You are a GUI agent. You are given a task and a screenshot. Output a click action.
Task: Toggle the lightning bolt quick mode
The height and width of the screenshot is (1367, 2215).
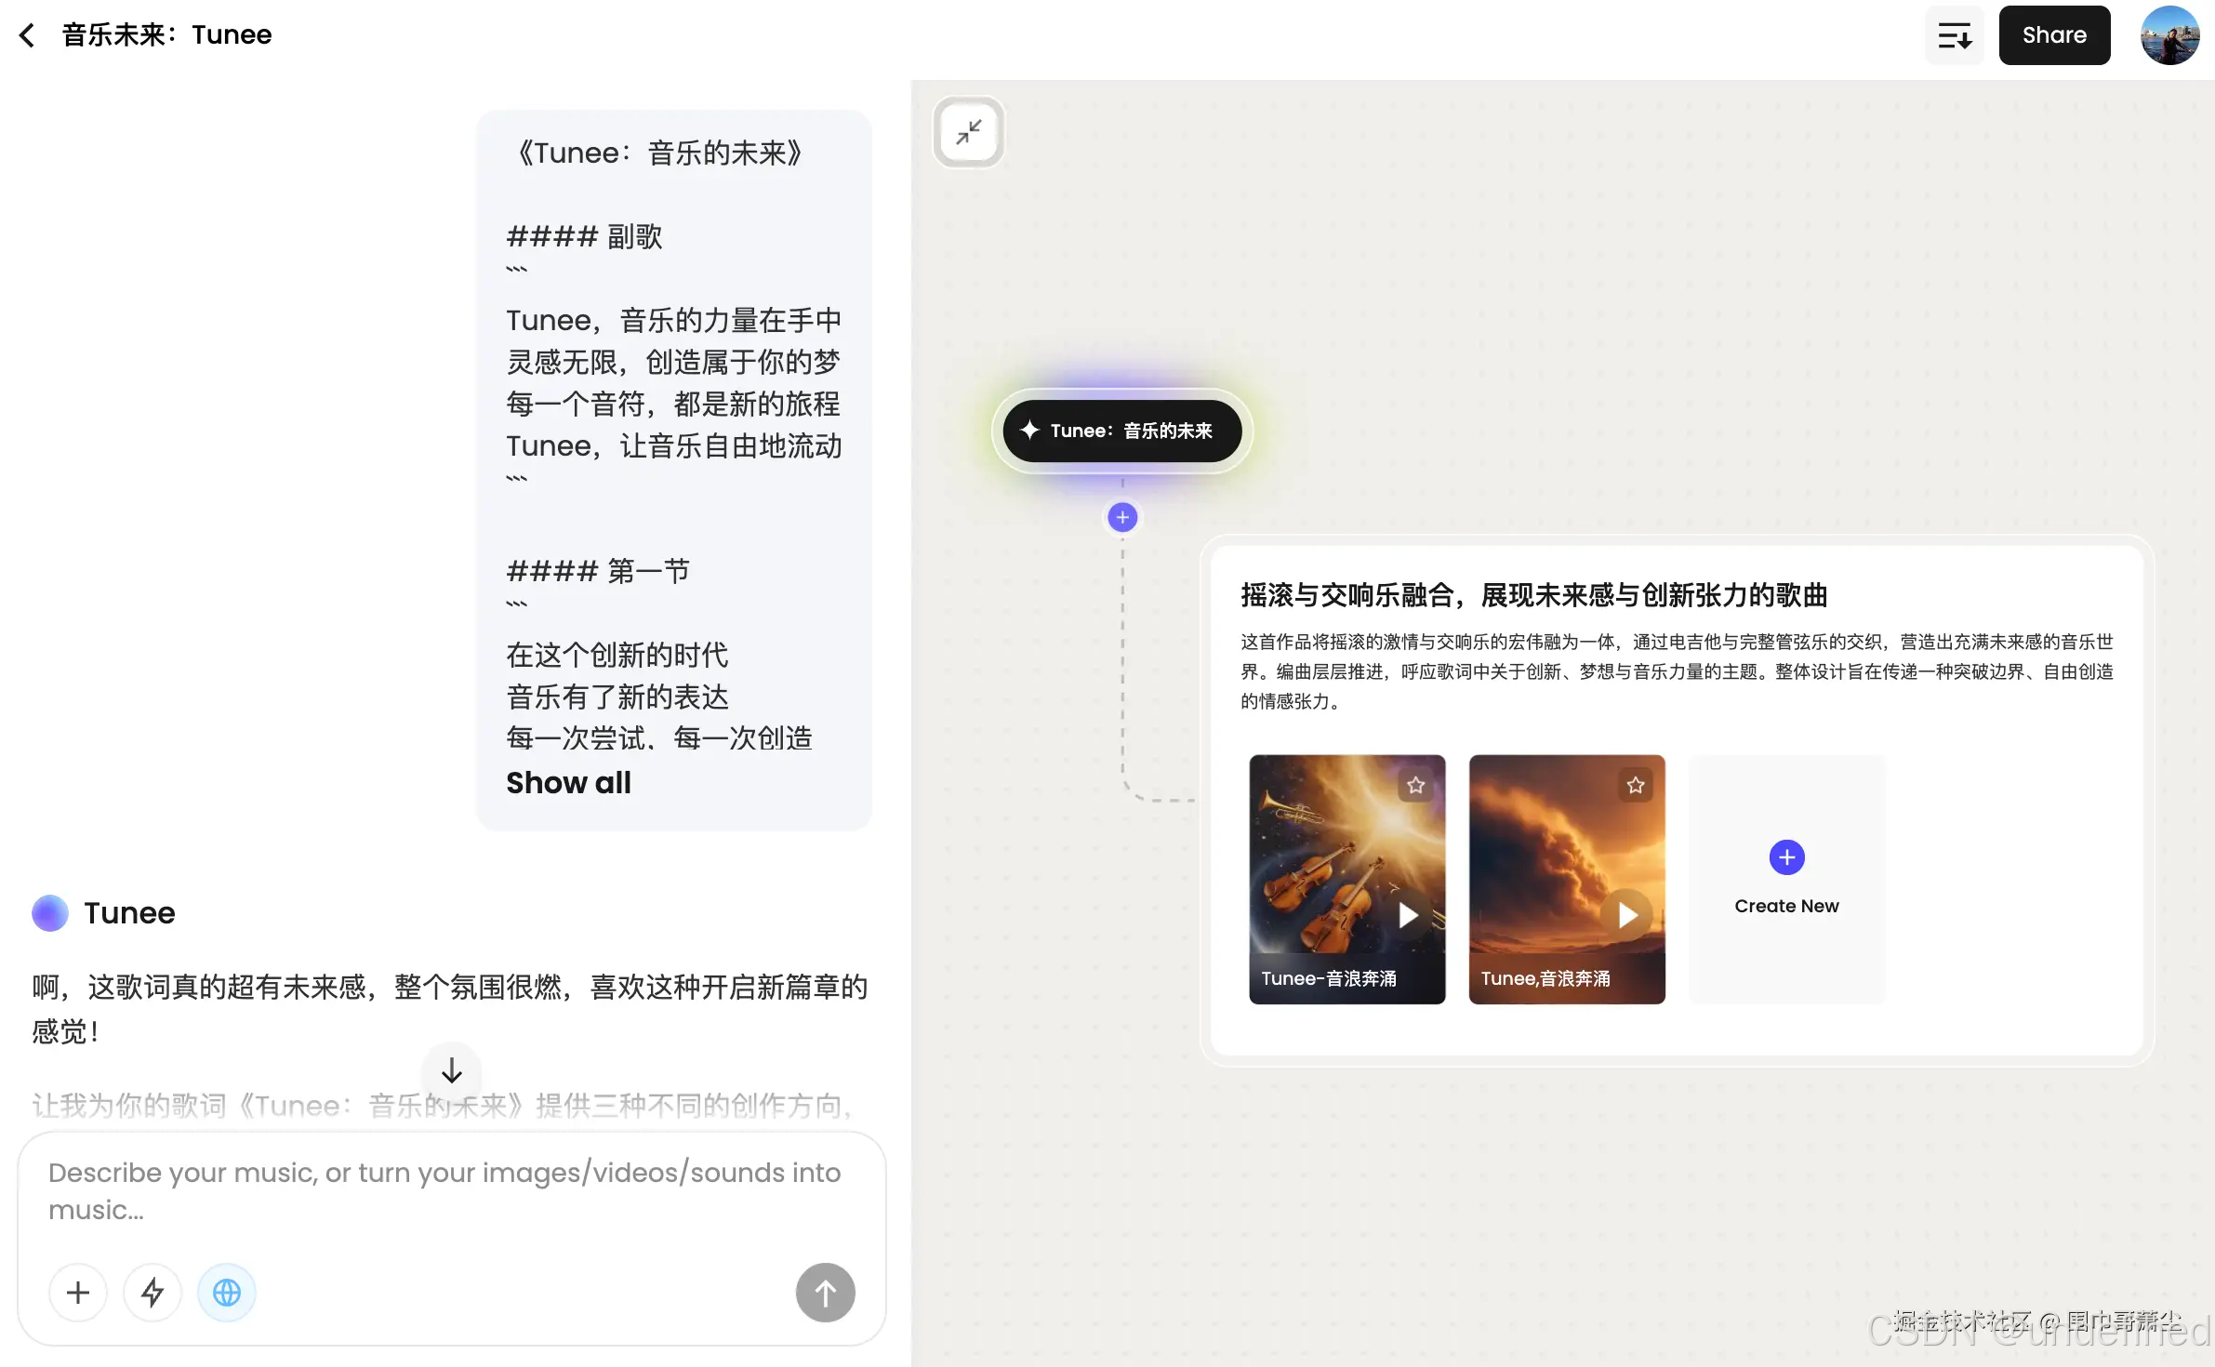click(153, 1293)
